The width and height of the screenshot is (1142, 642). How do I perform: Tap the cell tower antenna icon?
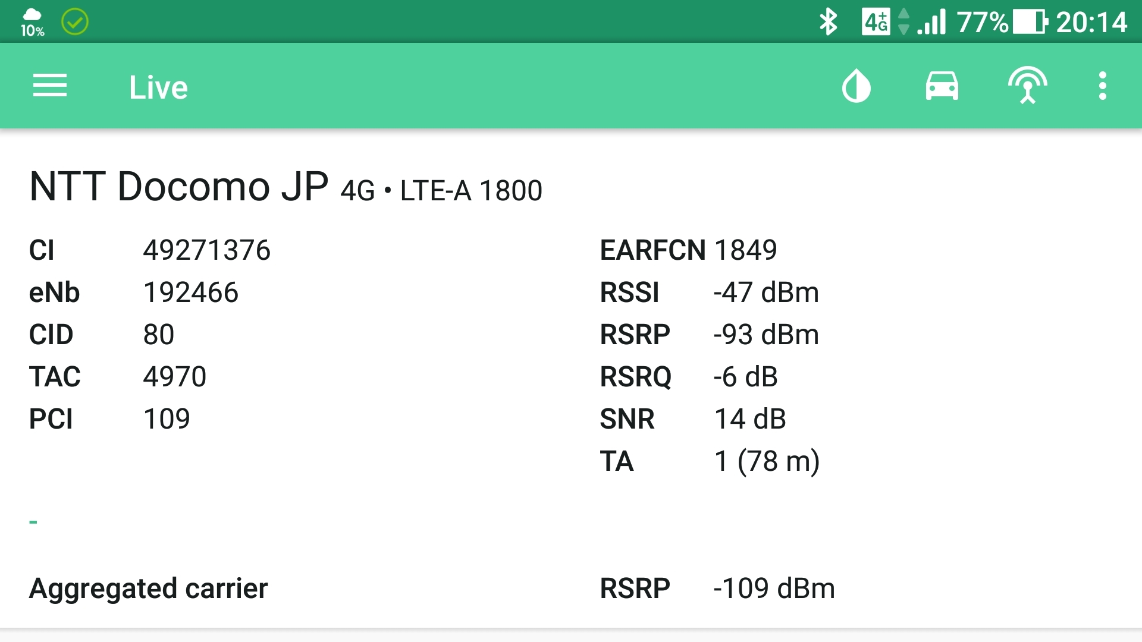click(1027, 86)
